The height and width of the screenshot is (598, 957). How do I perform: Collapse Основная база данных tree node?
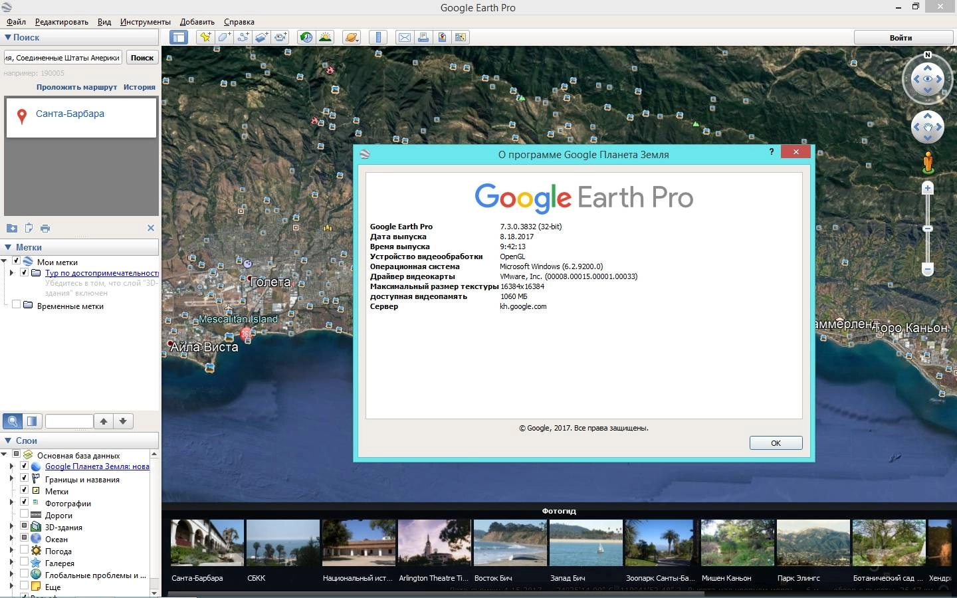[x=4, y=454]
